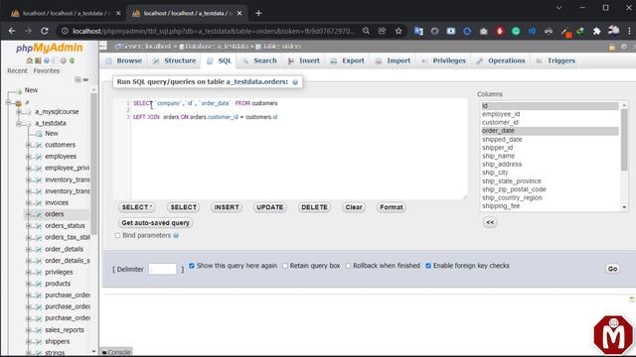Open the Search tab

[x=259, y=60]
